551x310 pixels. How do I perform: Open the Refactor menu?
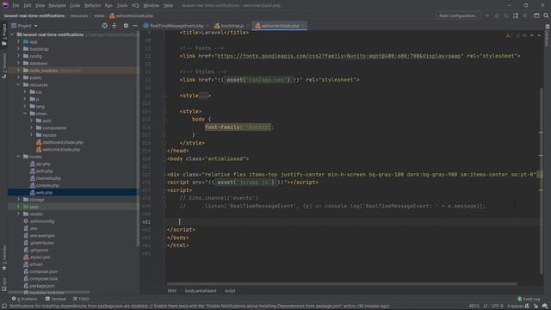92,5
